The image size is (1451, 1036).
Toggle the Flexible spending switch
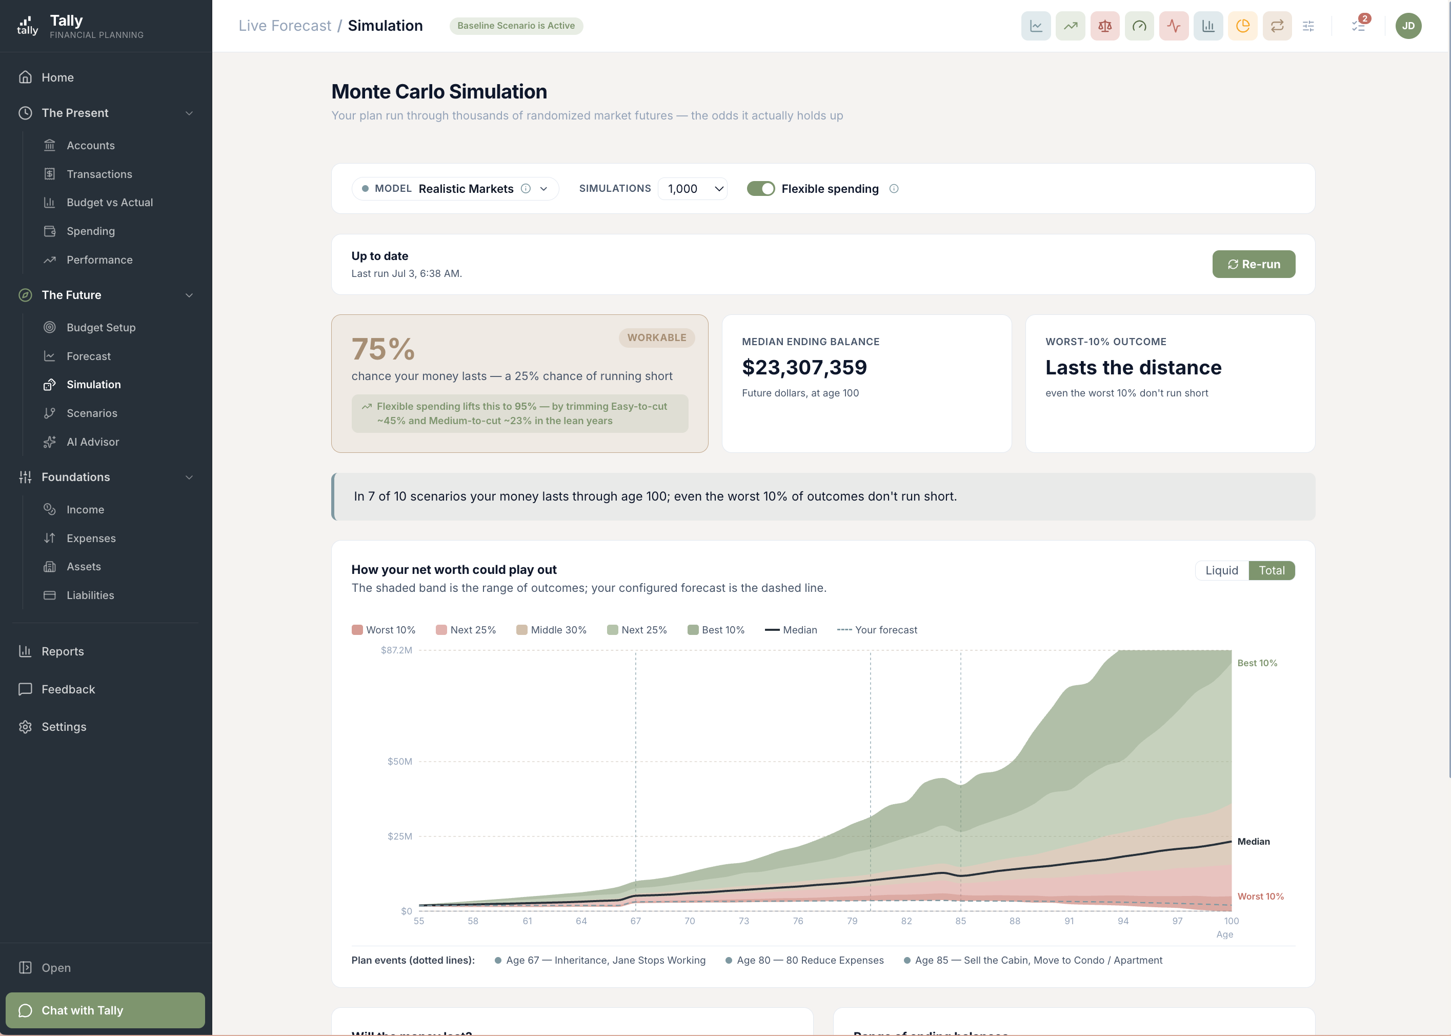pos(761,189)
